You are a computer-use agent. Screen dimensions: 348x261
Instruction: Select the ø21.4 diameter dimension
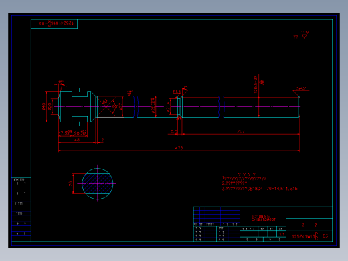point(168,107)
